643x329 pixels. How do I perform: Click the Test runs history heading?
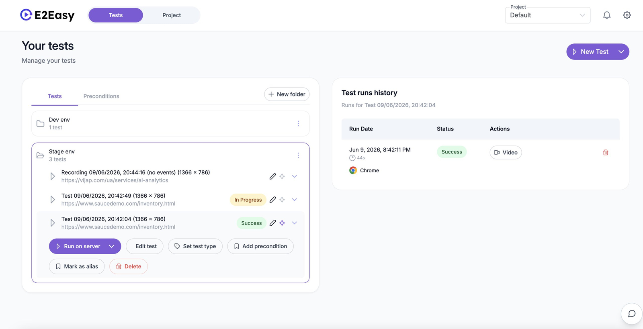click(x=369, y=93)
